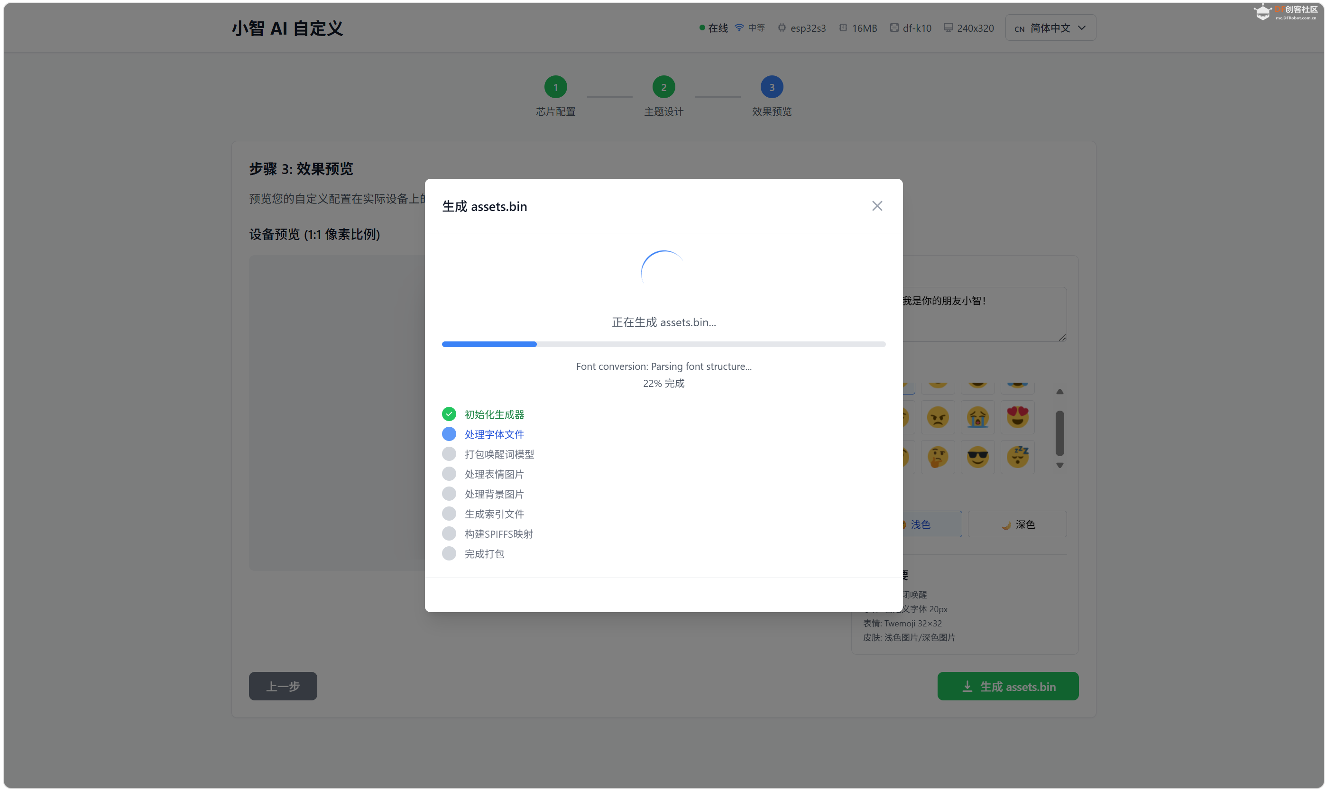Viewport: 1326px width, 790px height.
Task: Click the gray circle beside 打包唤醒词模型
Action: (449, 454)
